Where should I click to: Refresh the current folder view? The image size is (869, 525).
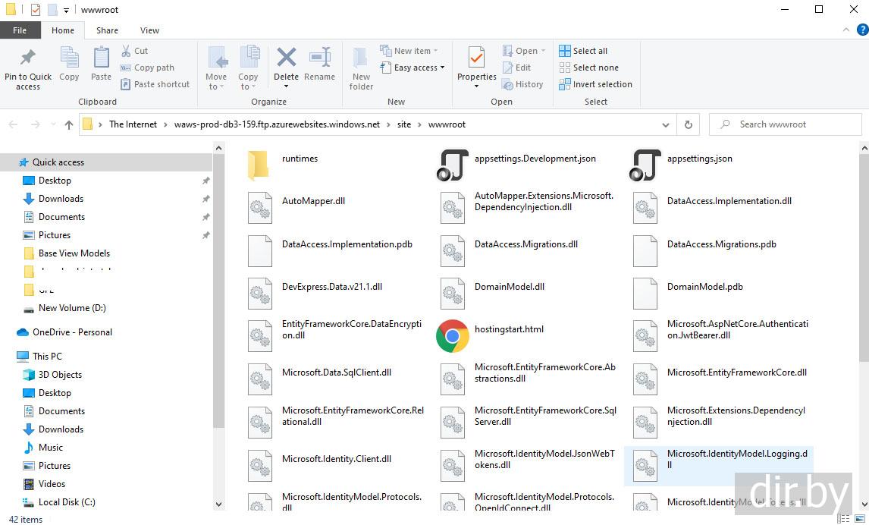(689, 124)
